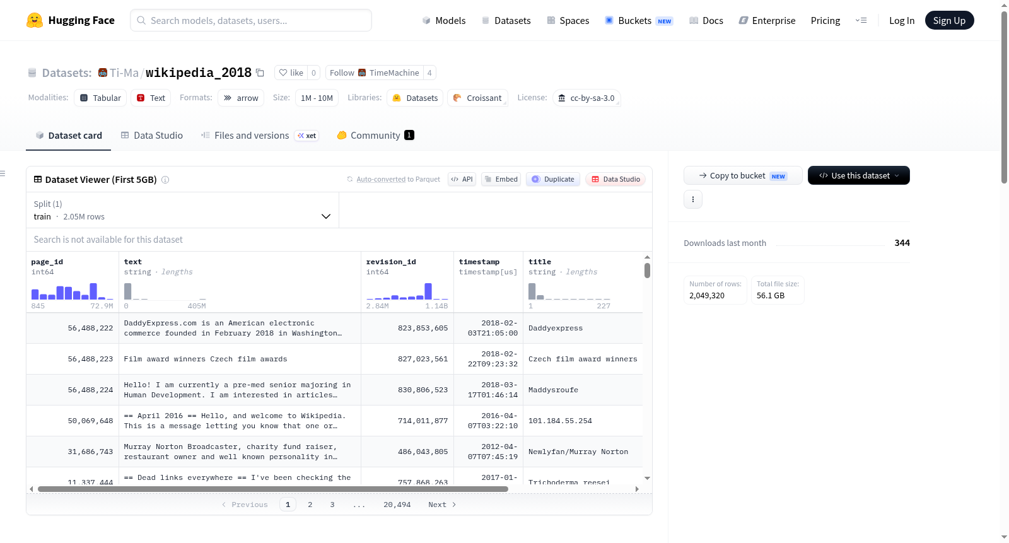Image resolution: width=1009 pixels, height=543 pixels.
Task: Click the 1M - 10M size tag
Action: point(317,98)
